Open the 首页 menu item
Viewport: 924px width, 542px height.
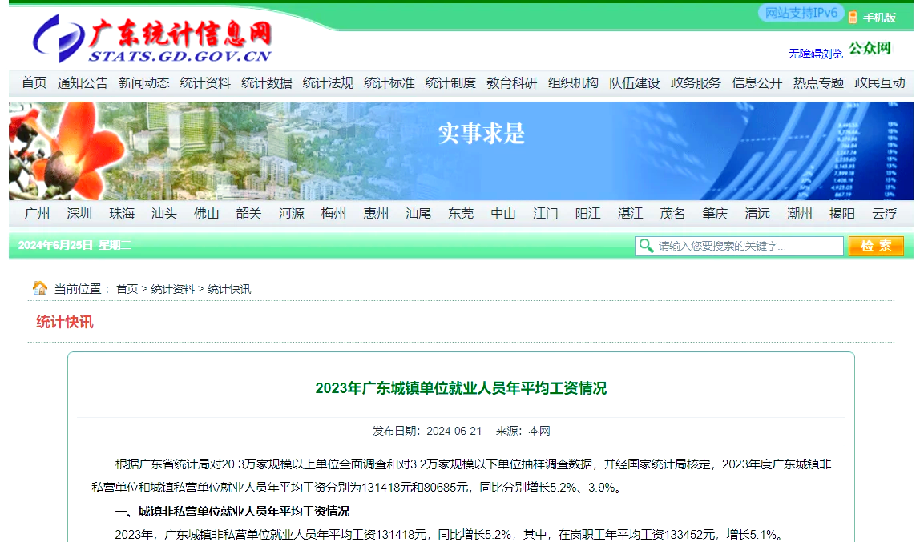pyautogui.click(x=32, y=82)
